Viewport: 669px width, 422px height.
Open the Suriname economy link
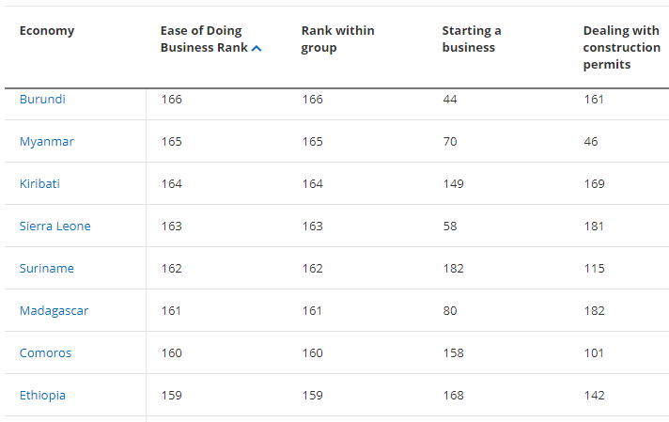[46, 268]
